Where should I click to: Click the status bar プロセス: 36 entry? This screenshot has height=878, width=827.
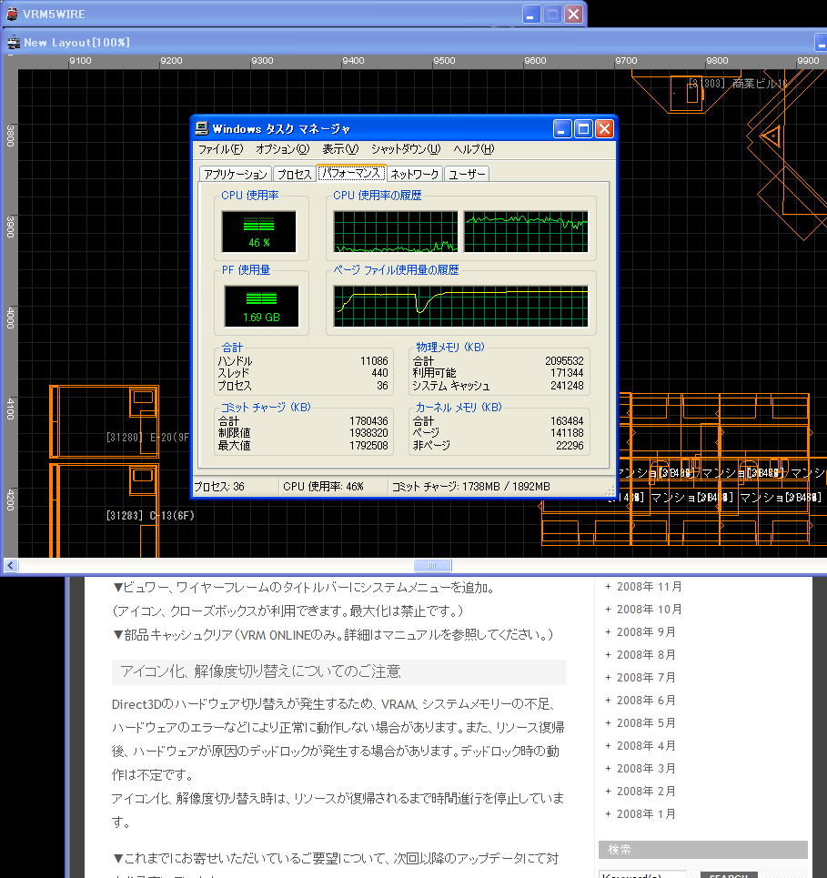coord(219,487)
